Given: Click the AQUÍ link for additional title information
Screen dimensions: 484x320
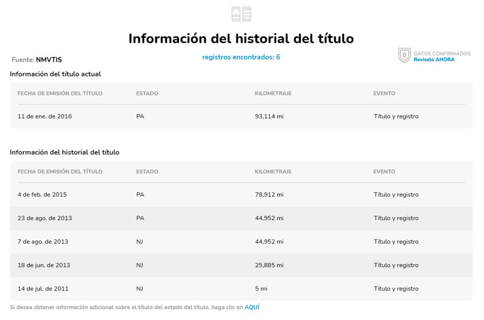Looking at the screenshot, I should [x=253, y=307].
